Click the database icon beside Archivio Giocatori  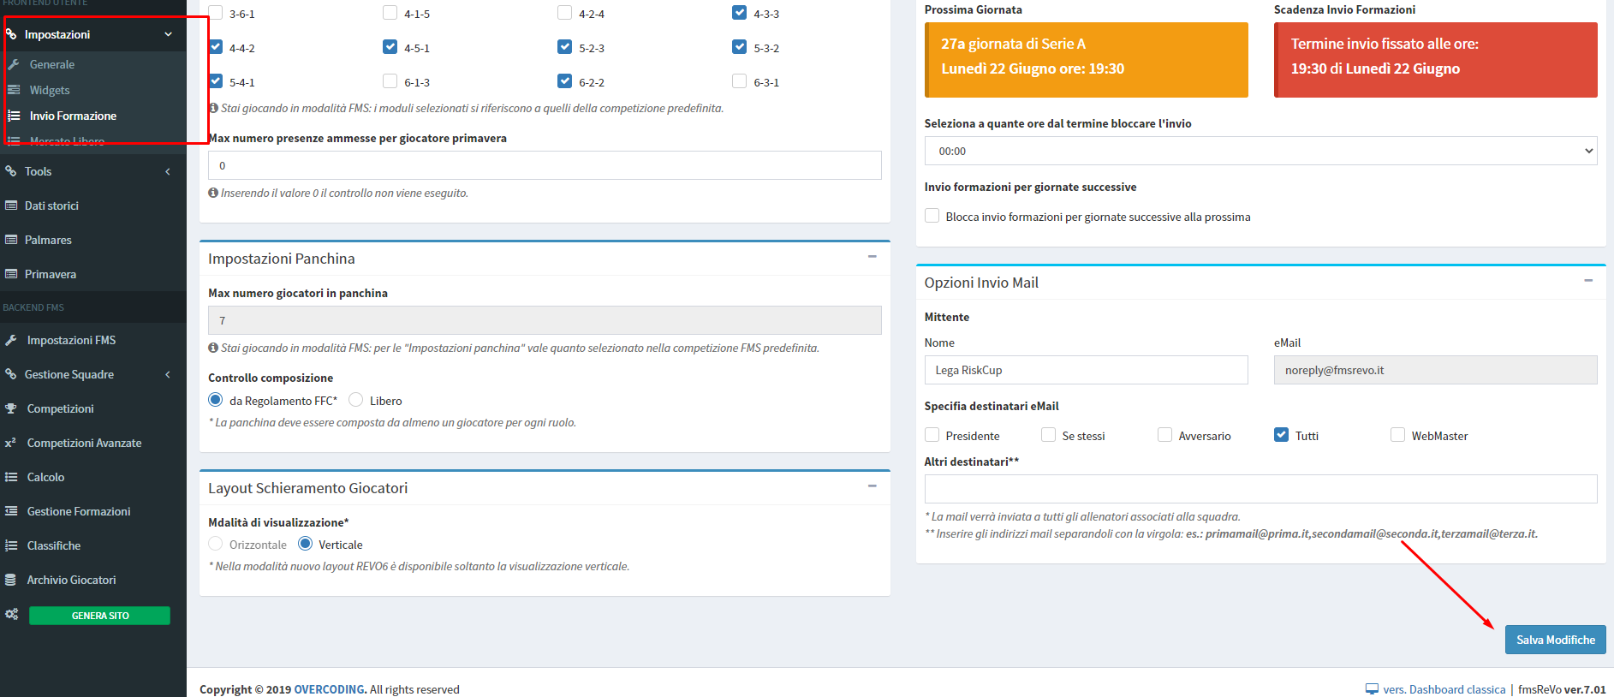pyautogui.click(x=11, y=580)
